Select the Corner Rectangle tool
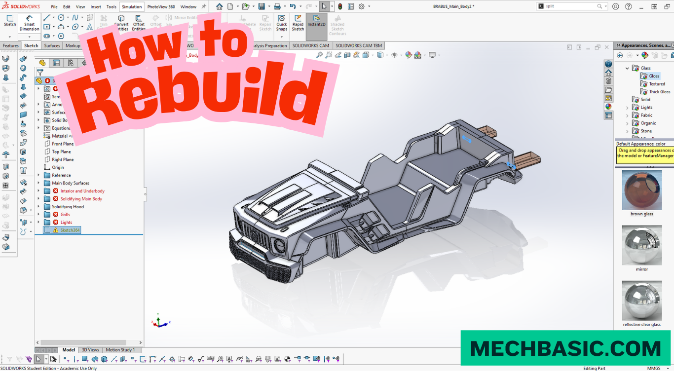This screenshot has width=674, height=379. pos(46,27)
